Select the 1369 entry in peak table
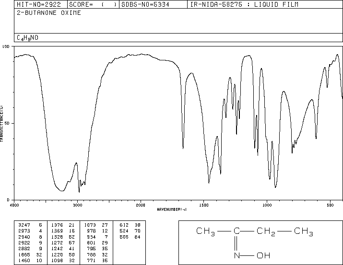Screen dimensions: 343x265 63,231
